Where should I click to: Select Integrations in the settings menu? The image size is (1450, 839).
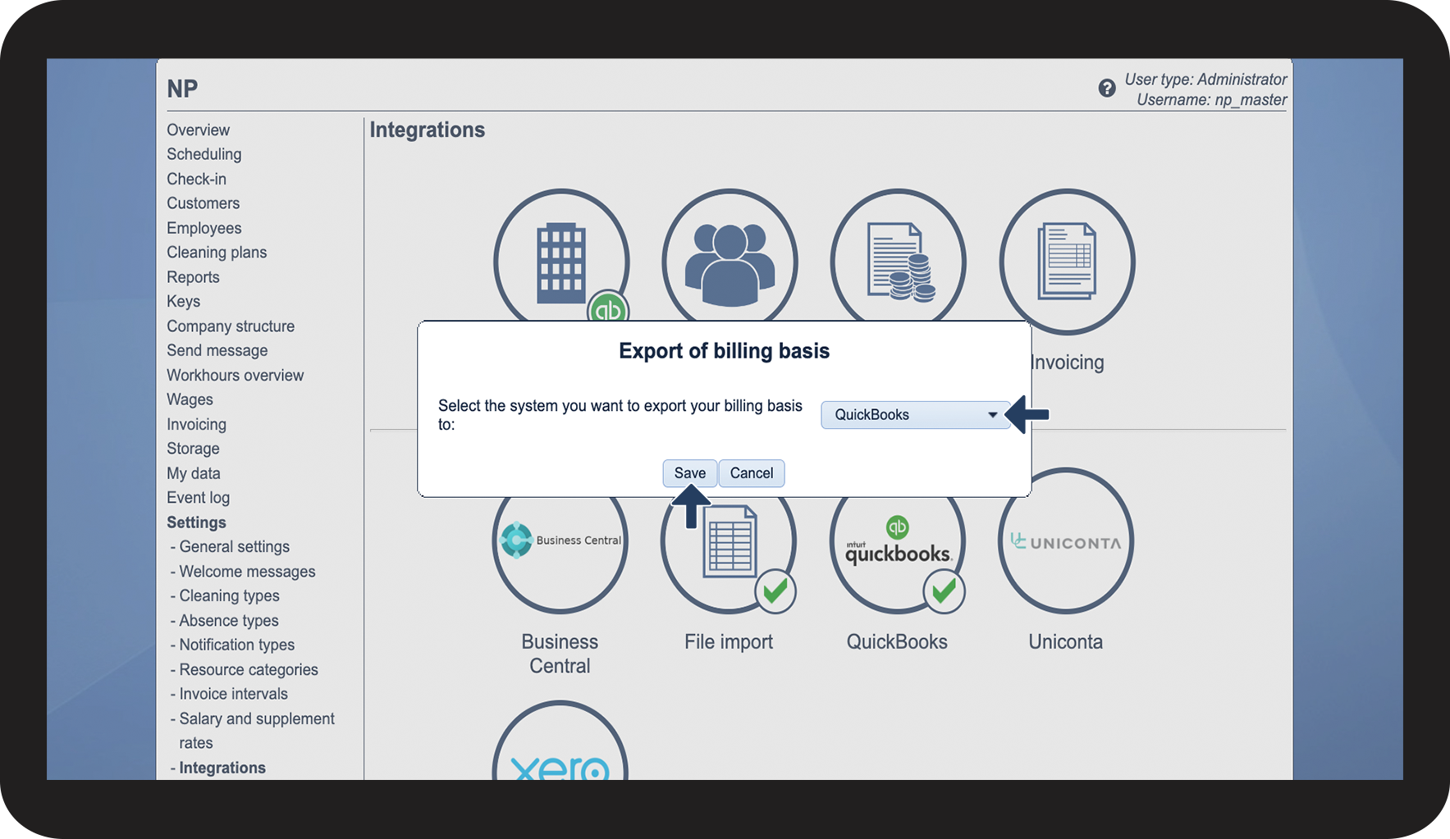[222, 768]
